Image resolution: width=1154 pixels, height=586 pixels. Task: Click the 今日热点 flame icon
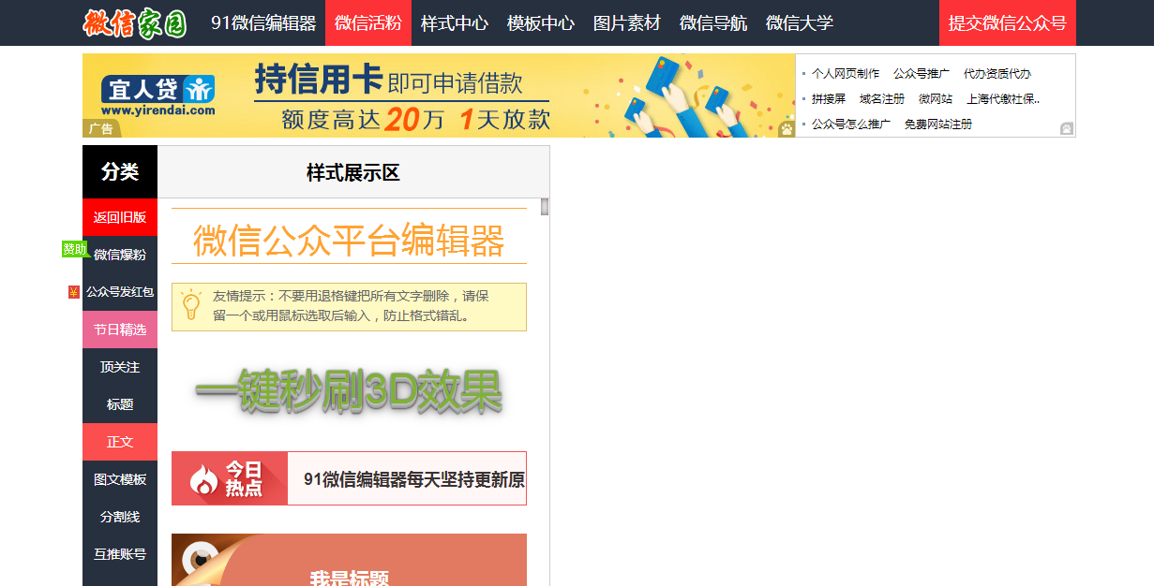(x=204, y=479)
